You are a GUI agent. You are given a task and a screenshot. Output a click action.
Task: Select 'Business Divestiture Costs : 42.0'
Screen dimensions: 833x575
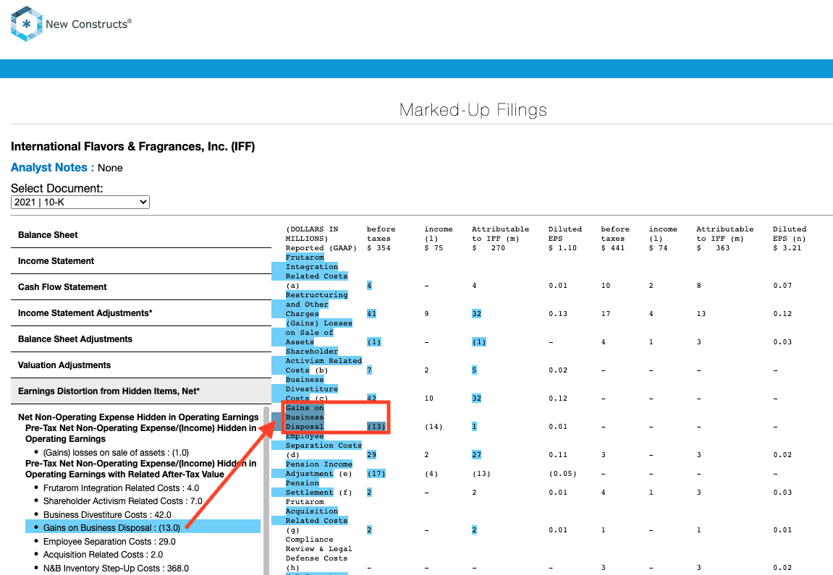pyautogui.click(x=107, y=515)
